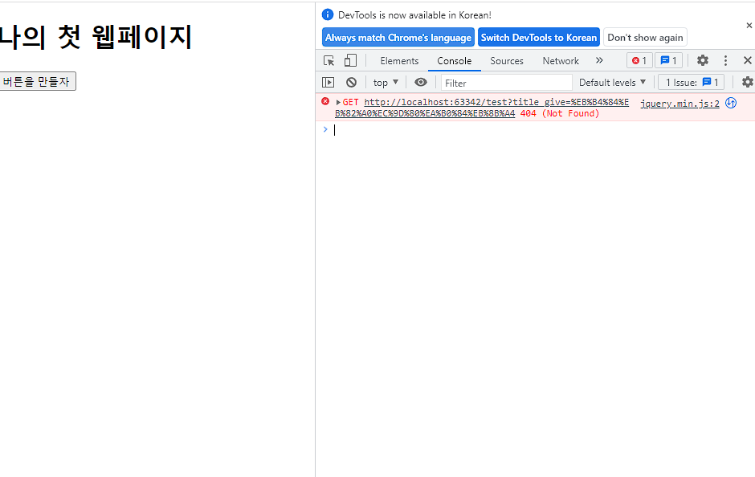Click the blue message count badge

pyautogui.click(x=668, y=60)
